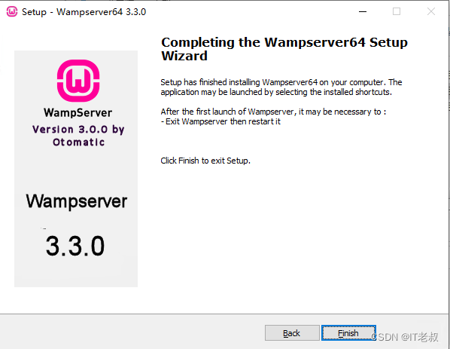Click the disabled maximize button
The width and height of the screenshot is (450, 349).
tap(397, 12)
